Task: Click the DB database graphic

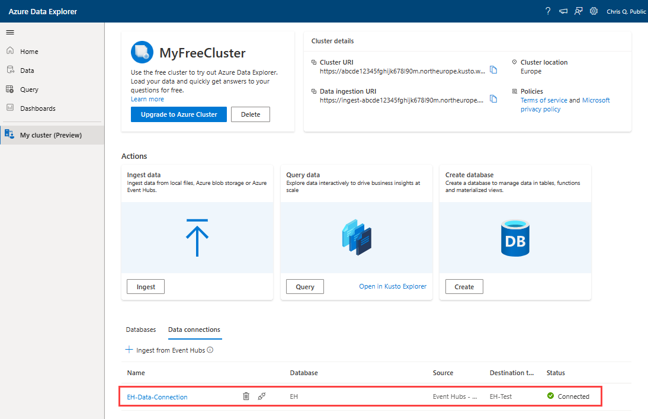Action: click(515, 238)
